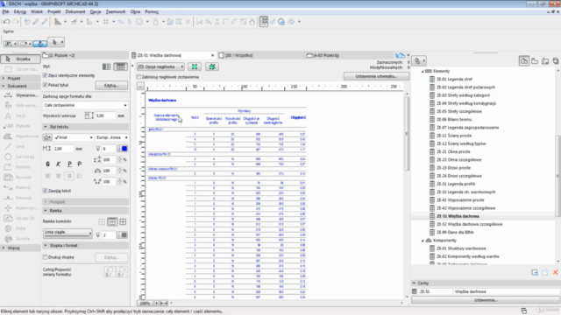Set cell border to full grid

[123, 222]
